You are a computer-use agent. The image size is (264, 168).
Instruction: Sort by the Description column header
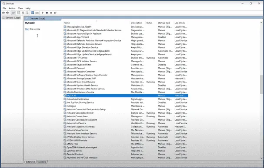137,23
